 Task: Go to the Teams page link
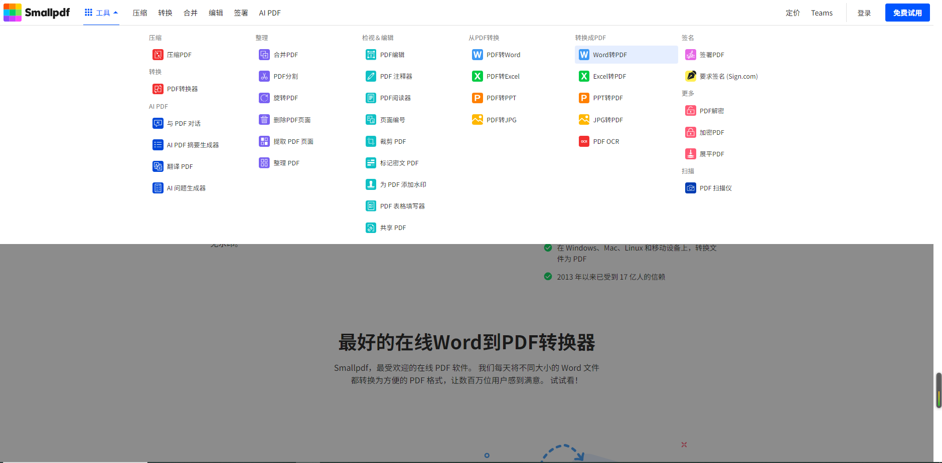822,13
